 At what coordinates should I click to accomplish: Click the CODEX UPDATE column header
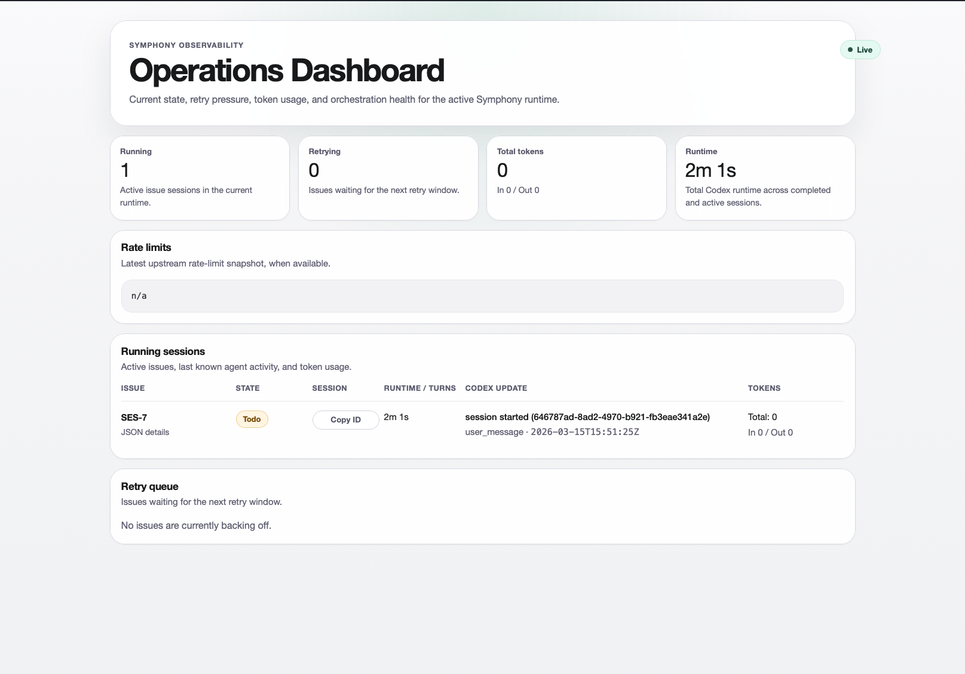coord(496,388)
